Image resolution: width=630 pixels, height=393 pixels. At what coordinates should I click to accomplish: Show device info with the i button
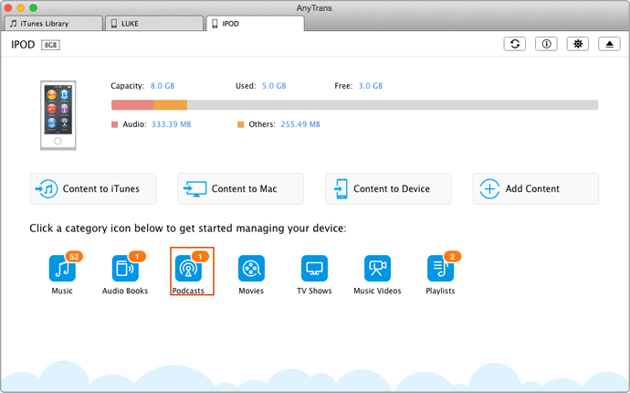point(546,44)
